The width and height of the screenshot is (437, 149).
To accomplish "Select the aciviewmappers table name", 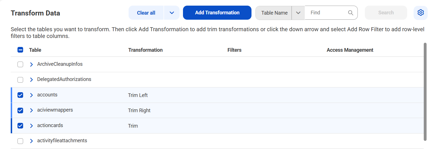I will (x=55, y=110).
